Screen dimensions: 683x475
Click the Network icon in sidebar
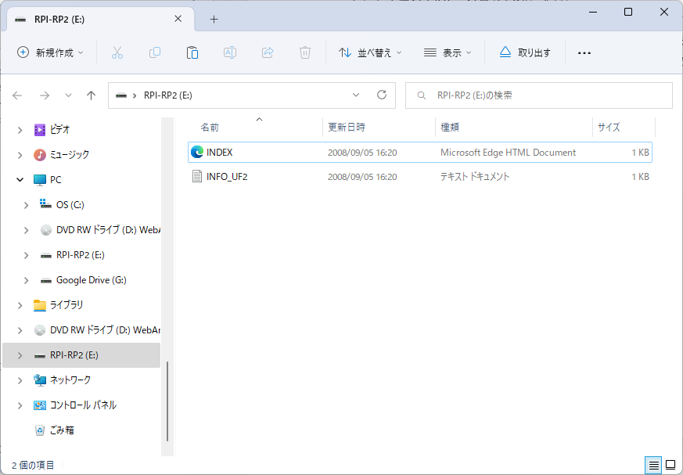click(x=40, y=380)
